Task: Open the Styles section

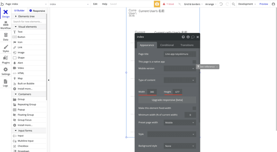Action: click(x=6, y=48)
